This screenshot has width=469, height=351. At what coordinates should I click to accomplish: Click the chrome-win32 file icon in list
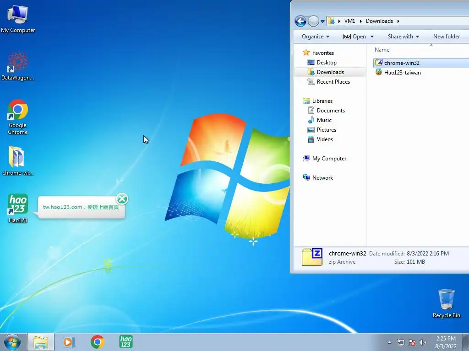point(379,62)
